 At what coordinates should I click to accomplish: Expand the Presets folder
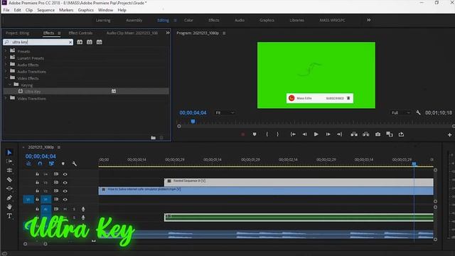coord(6,50)
